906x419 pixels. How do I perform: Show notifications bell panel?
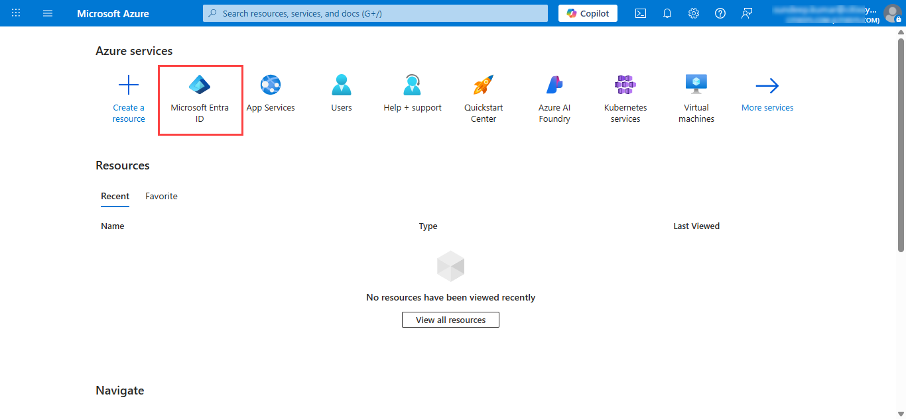coord(667,13)
